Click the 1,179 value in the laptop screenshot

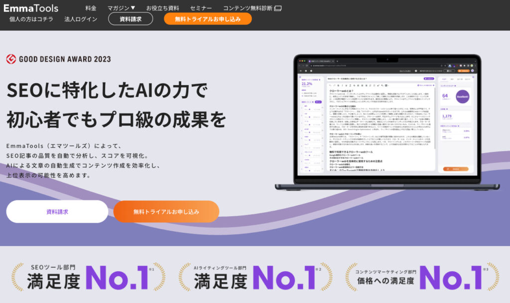point(447,116)
